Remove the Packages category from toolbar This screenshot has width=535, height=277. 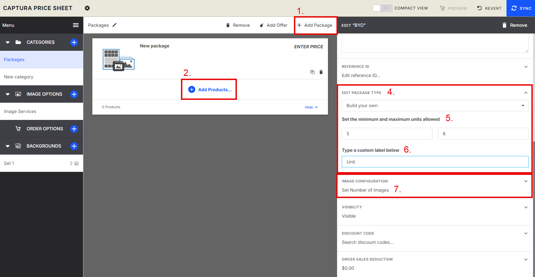pos(238,25)
